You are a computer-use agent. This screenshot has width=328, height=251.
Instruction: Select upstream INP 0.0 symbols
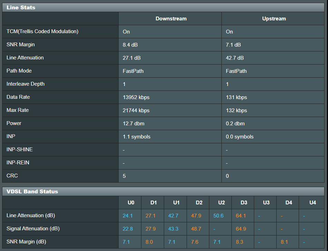pos(239,137)
